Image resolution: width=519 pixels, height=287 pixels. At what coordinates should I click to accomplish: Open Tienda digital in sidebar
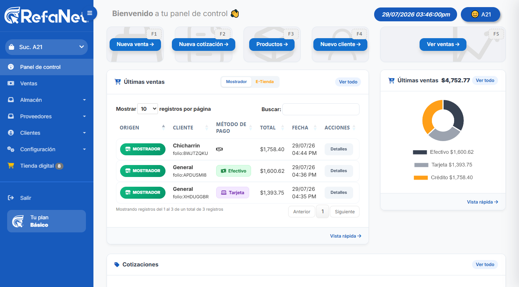click(47, 166)
